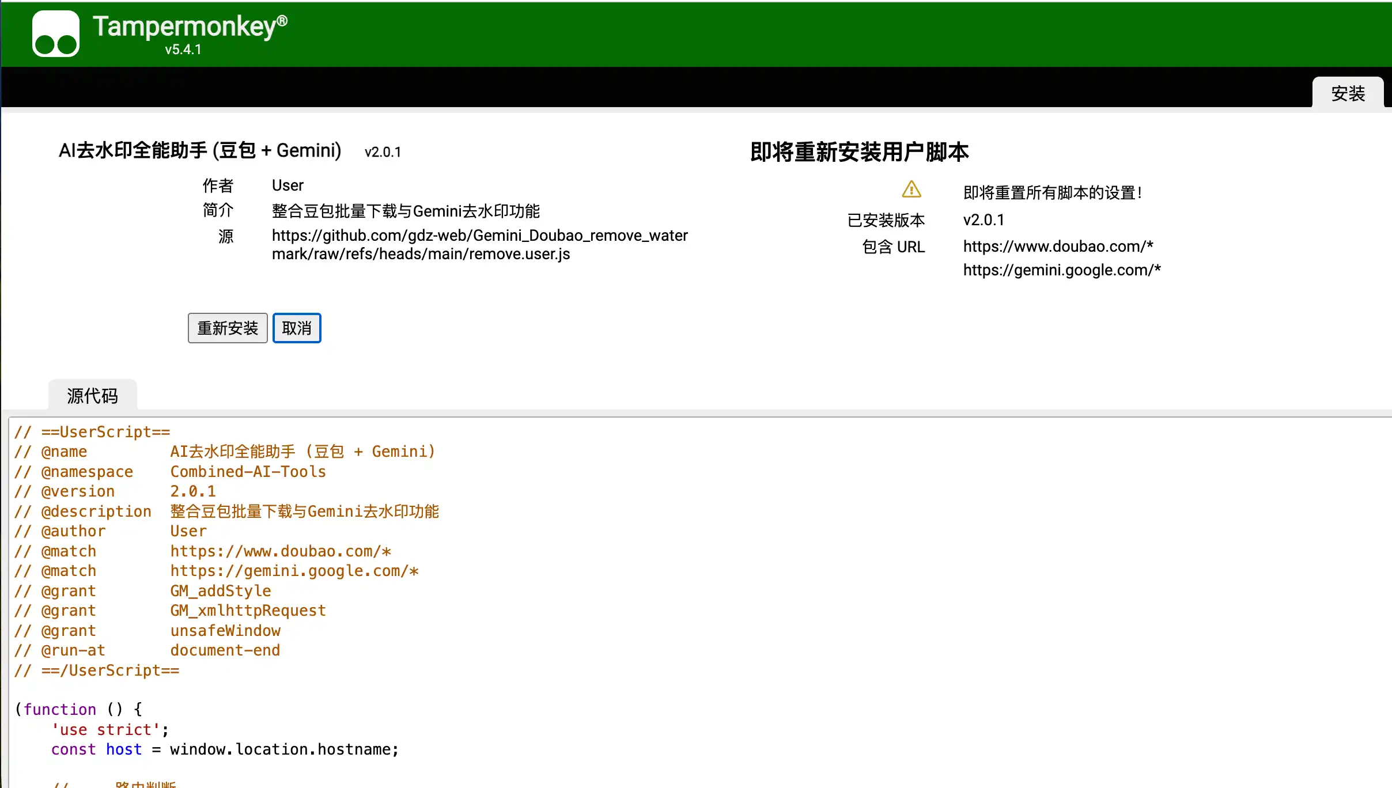Click the @match doubao.com code line
This screenshot has height=788, width=1392.
[x=203, y=551]
